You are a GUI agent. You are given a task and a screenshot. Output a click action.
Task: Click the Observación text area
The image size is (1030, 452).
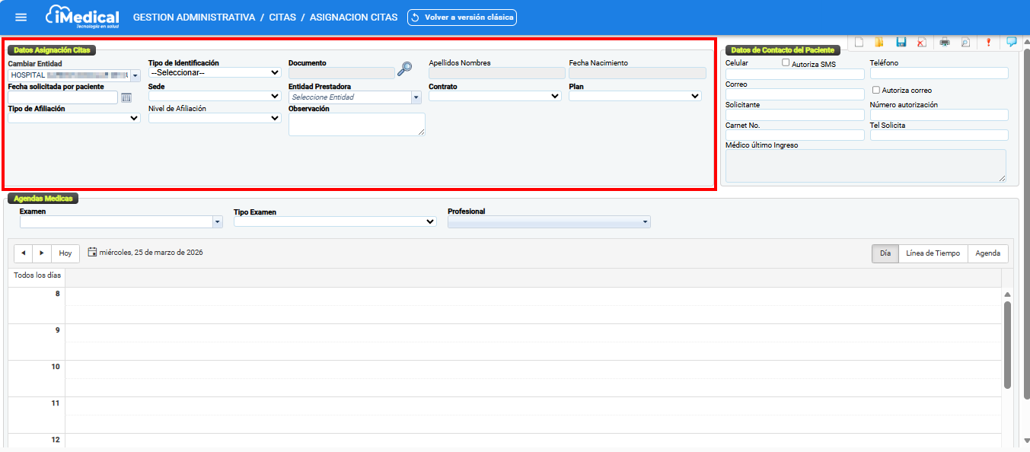coord(356,124)
